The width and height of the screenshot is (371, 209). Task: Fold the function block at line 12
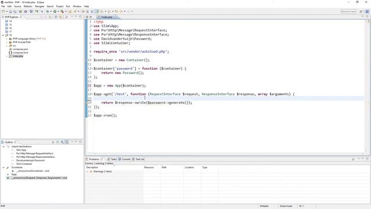point(92,69)
